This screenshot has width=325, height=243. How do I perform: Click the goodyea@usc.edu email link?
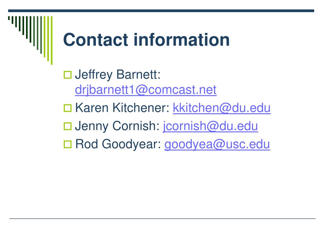pos(217,144)
